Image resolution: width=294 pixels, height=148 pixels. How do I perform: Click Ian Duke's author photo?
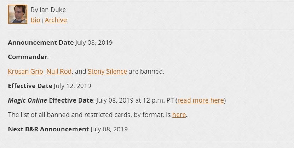pyautogui.click(x=17, y=14)
